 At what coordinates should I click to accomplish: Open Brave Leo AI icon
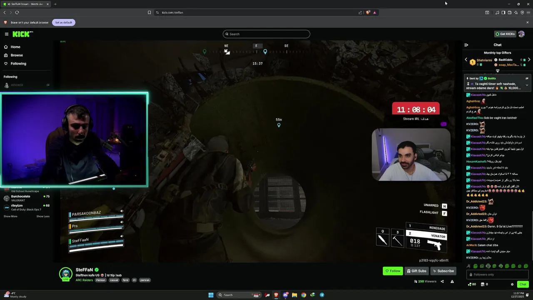(516, 12)
